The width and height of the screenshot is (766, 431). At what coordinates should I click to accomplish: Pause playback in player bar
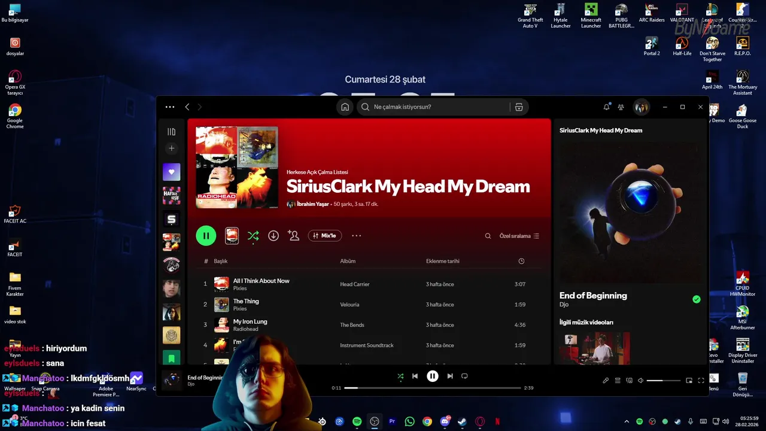433,376
